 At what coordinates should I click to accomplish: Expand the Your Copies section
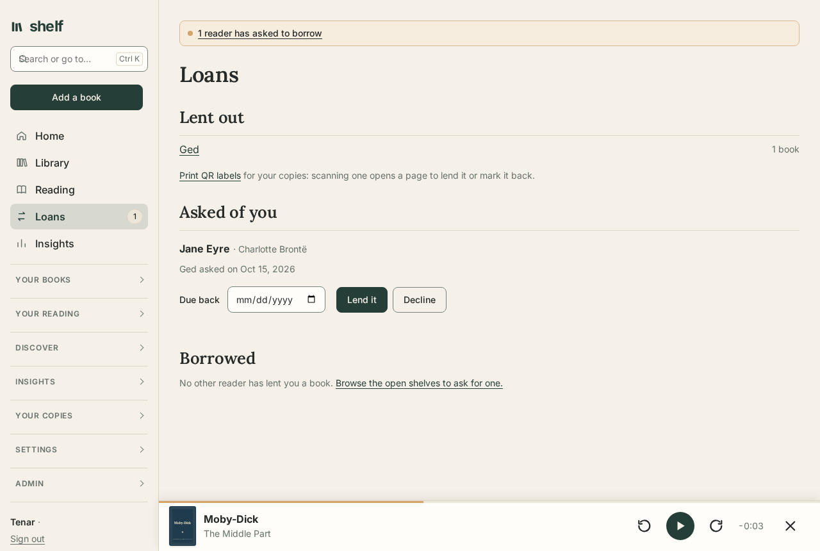[x=79, y=416]
